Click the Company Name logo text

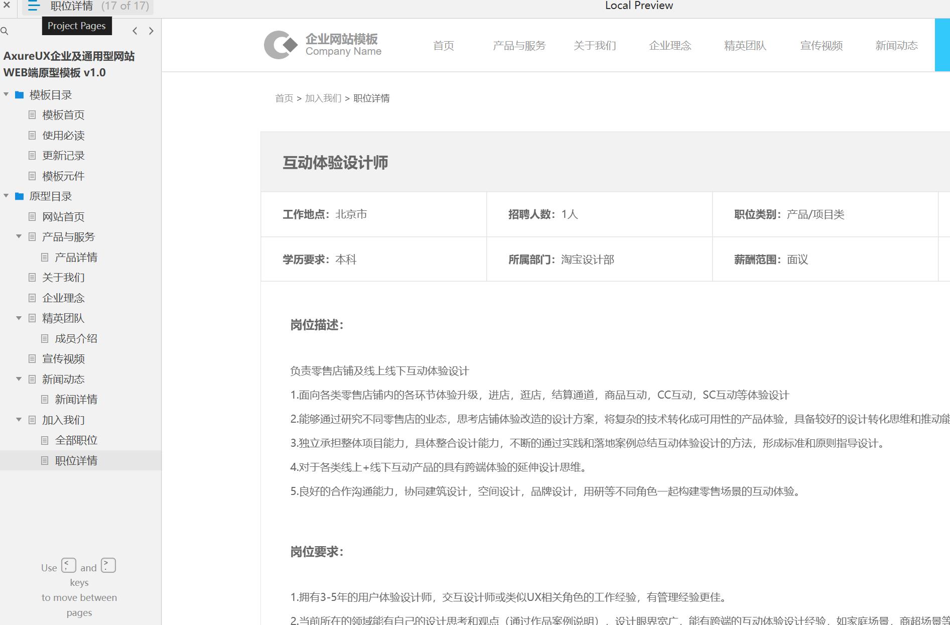pos(343,51)
